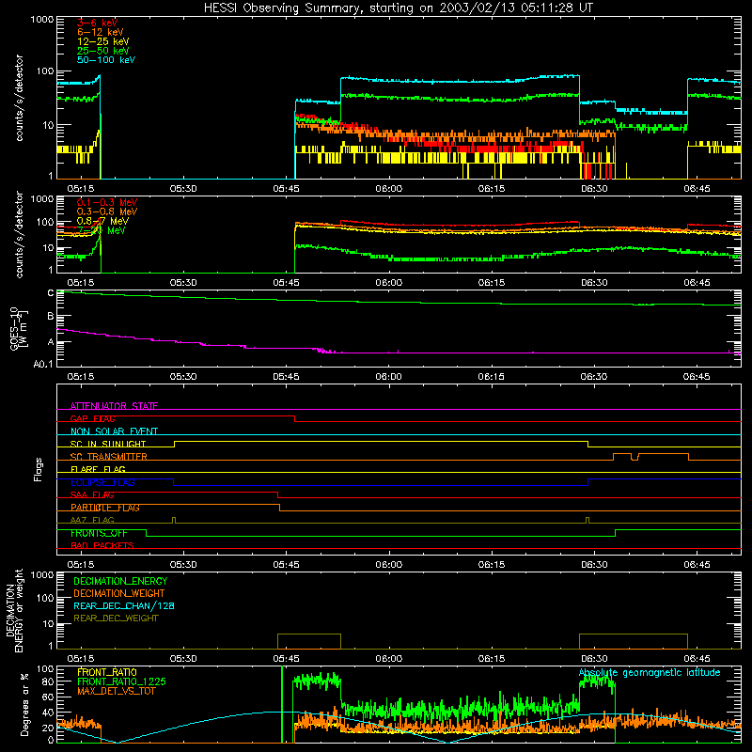Select the FLARE_FLAG label
Image resolution: width=752 pixels, height=752 pixels.
click(98, 469)
